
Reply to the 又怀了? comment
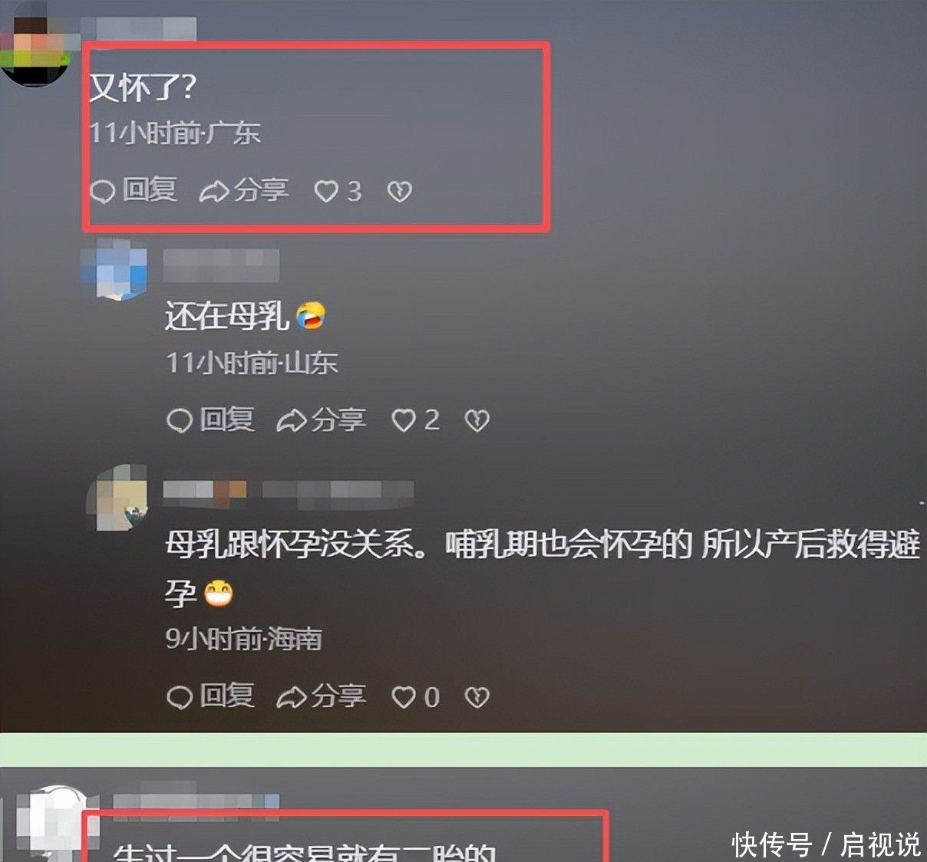pos(134,189)
